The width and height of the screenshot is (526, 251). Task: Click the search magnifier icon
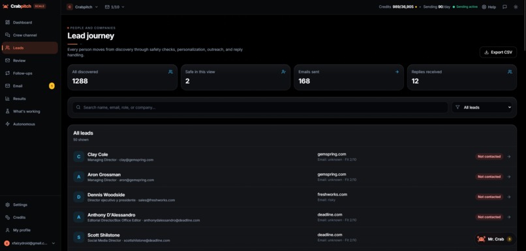[x=78, y=107]
